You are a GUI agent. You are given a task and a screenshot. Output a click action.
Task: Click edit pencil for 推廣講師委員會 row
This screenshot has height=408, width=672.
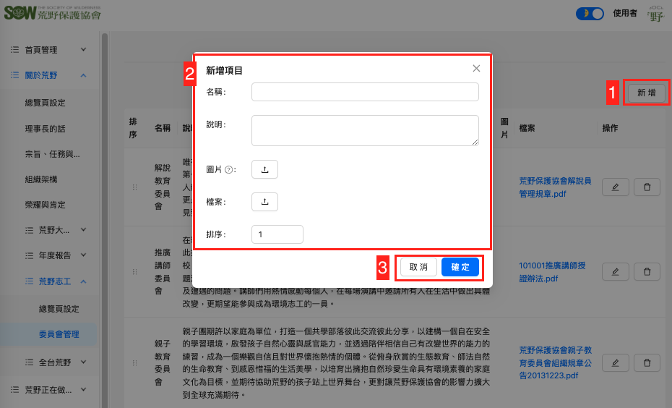(x=615, y=271)
